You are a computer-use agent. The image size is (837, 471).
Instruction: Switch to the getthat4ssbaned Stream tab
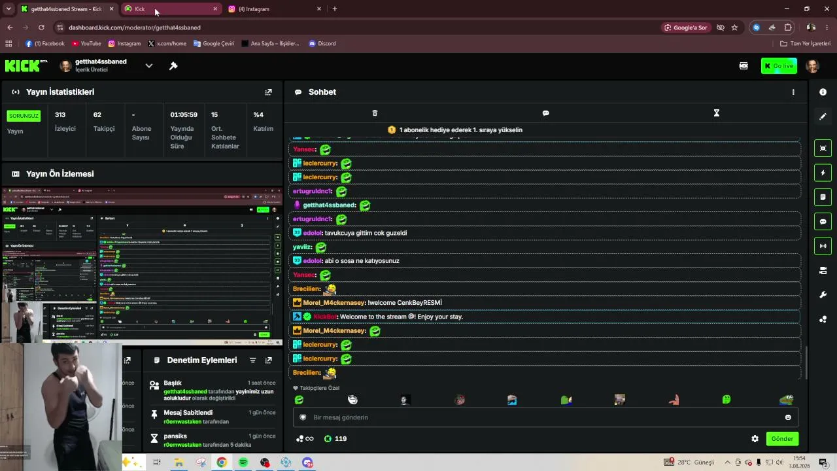click(x=67, y=9)
